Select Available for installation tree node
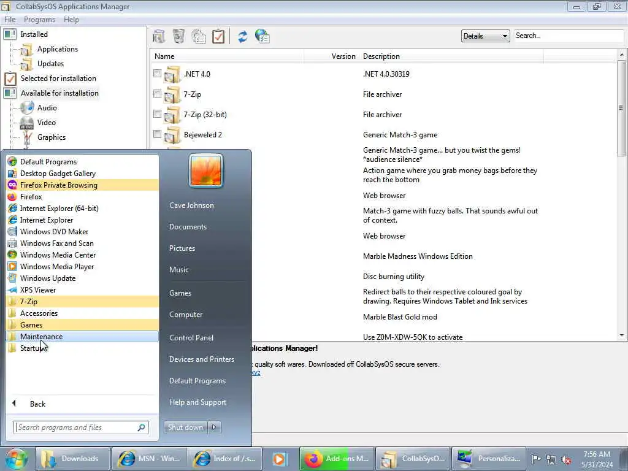Image resolution: width=628 pixels, height=471 pixels. (x=59, y=93)
